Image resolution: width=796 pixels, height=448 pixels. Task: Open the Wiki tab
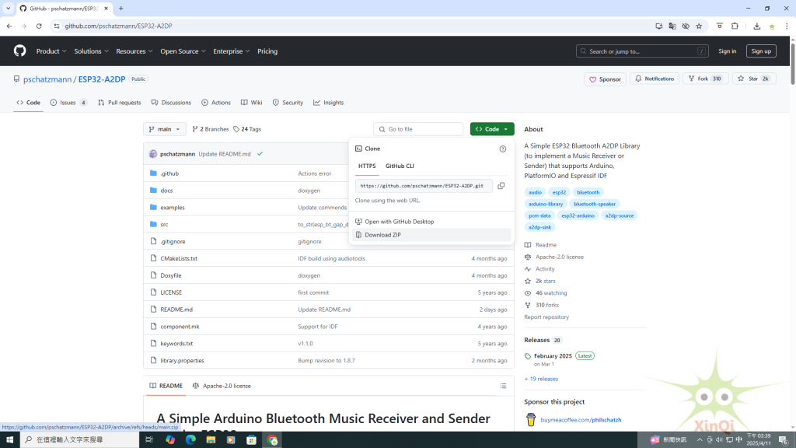pos(251,103)
